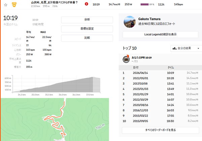Viewport: 202px width, 141px height.
Task: Click the PR medal icon beside あなたのPR
Action: (126, 59)
